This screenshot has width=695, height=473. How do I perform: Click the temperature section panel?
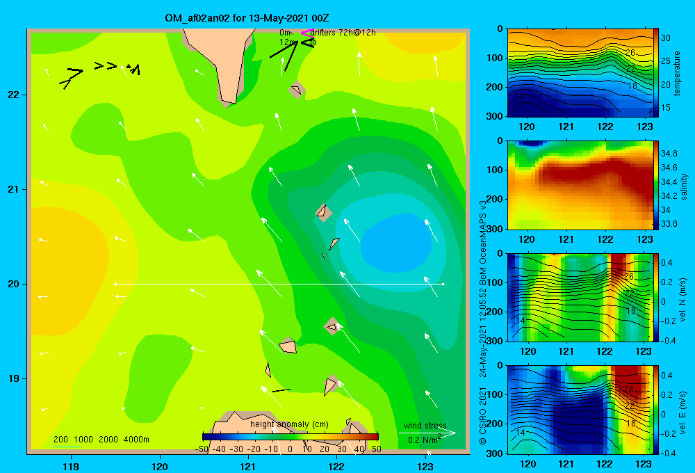(580, 73)
